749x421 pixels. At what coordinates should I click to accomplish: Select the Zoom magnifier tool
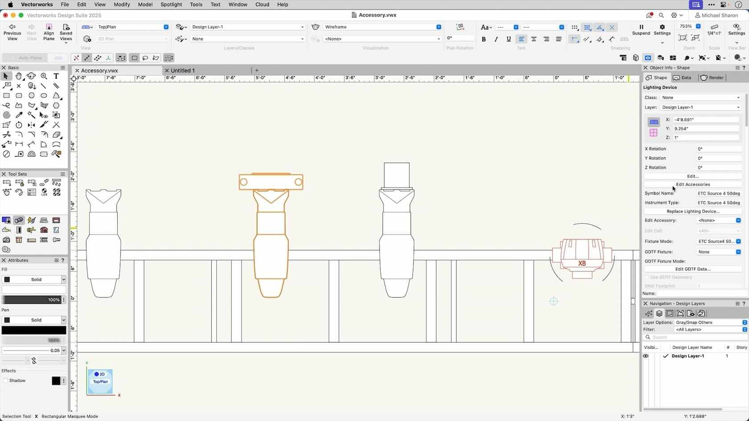coord(44,76)
